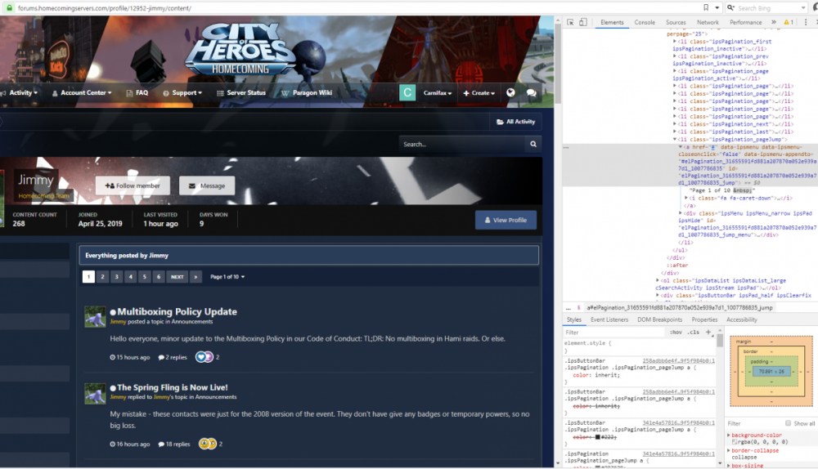The width and height of the screenshot is (818, 469).
Task: Expand the ipsPagination_prev li node
Action: [675, 56]
